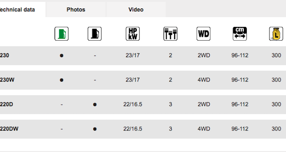Click the 23/17 power value for 230W

pyautogui.click(x=132, y=80)
